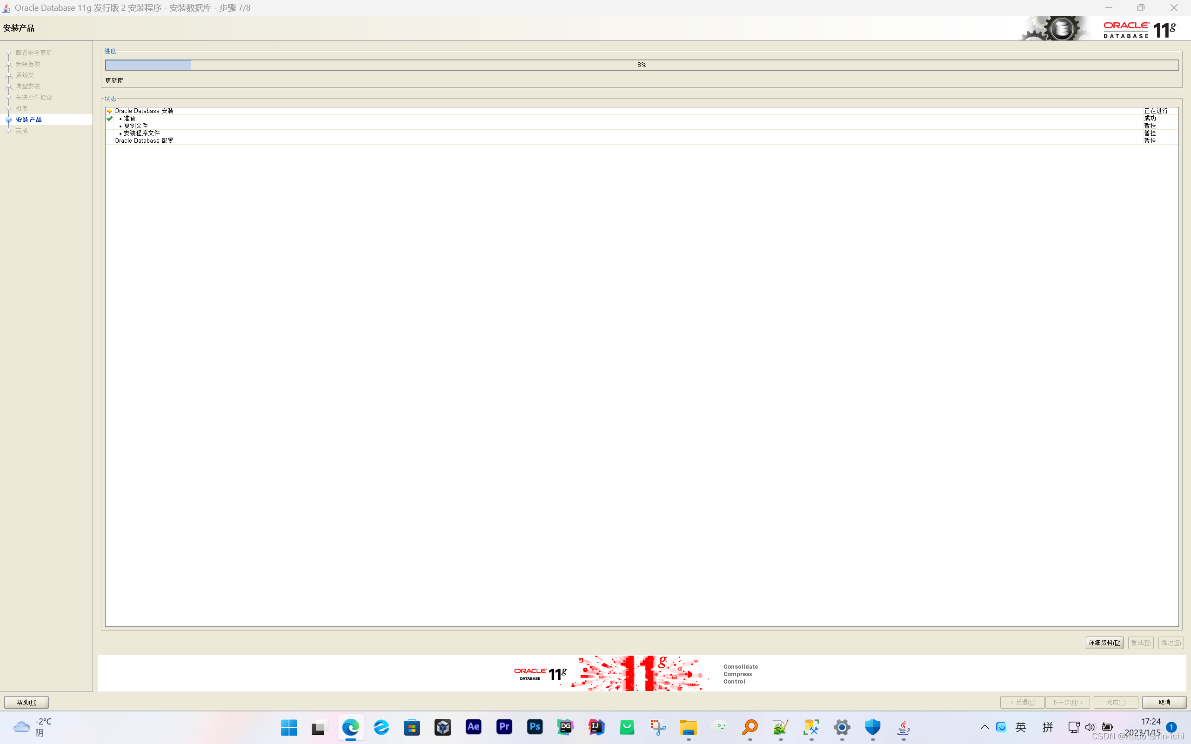Screen dimensions: 1191x744
Task: Select the 安装程序文件 status row
Action: click(x=642, y=133)
